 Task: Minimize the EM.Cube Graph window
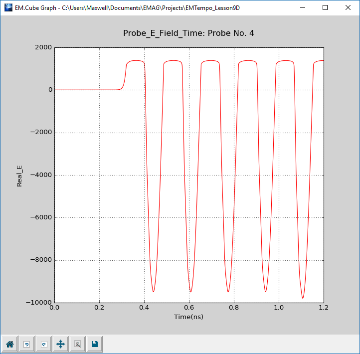pyautogui.click(x=302, y=7)
